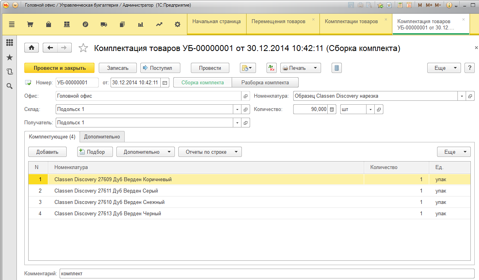Open the create-based-on dropdown button
Viewport: 479px width, 280px height.
(x=248, y=68)
